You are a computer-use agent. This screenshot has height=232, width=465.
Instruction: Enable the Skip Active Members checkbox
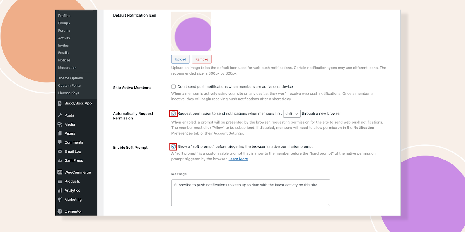pos(174,87)
